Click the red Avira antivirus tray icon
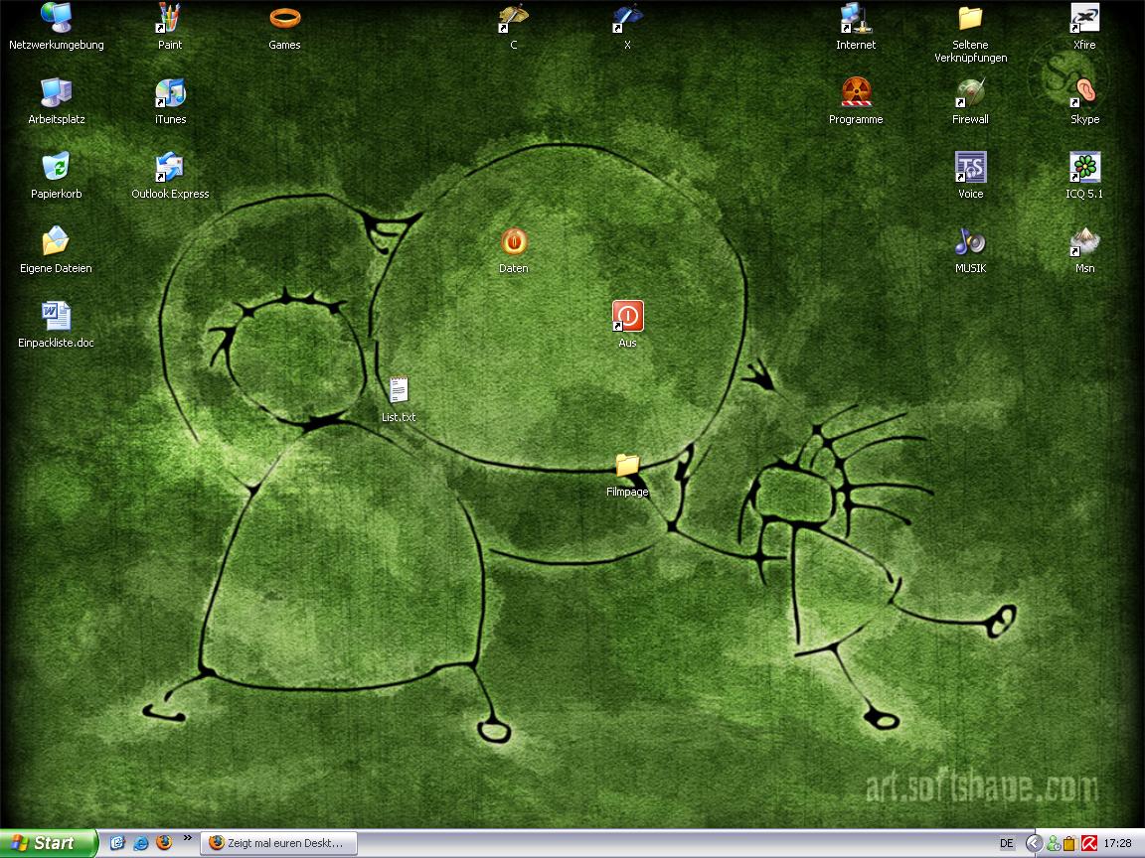 click(x=1088, y=843)
